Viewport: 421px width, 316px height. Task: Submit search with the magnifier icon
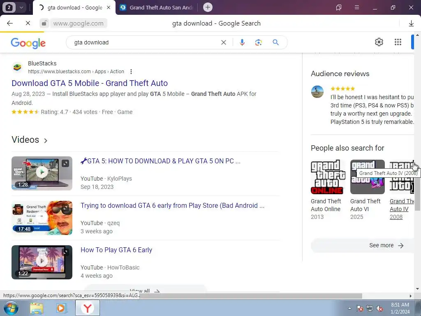(x=275, y=42)
